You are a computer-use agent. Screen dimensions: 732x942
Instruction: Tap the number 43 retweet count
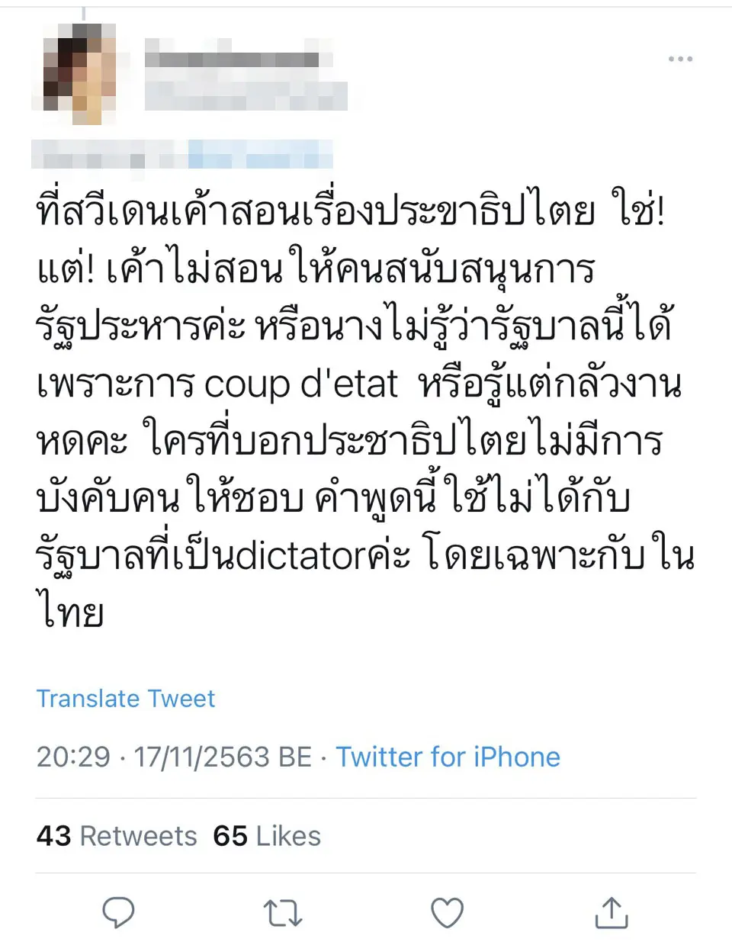coord(53,836)
